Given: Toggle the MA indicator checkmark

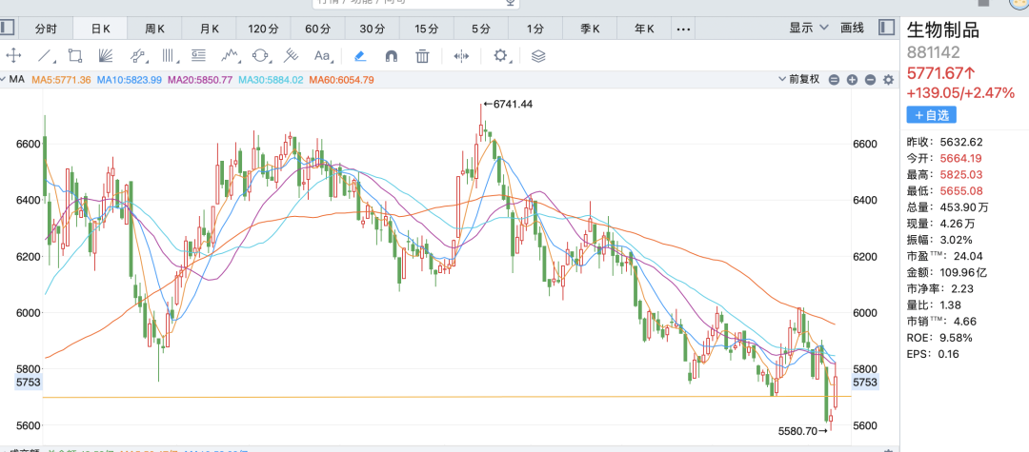Looking at the screenshot, I should (3, 80).
